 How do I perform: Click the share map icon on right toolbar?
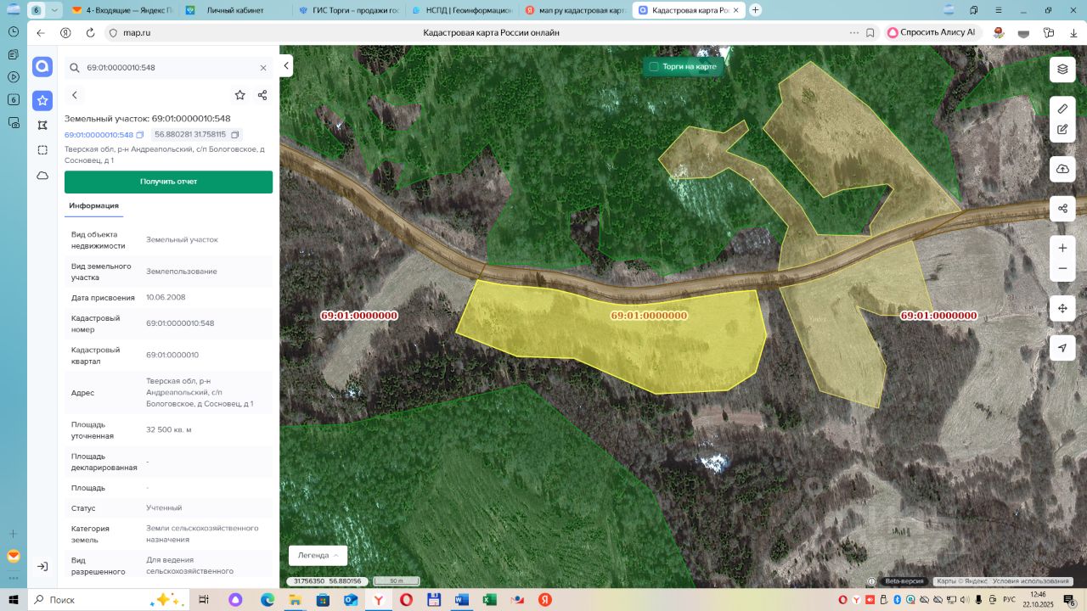click(1062, 208)
